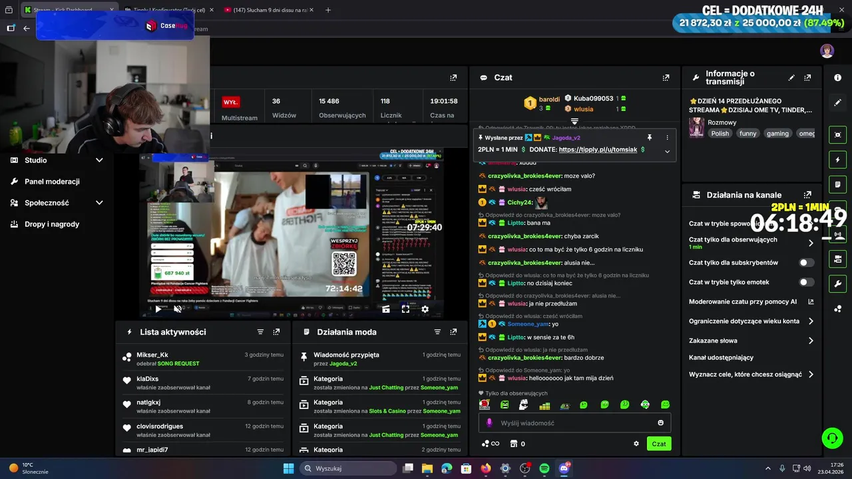Viewport: 852px width, 479px height.
Task: Open the green headset support button
Action: click(832, 438)
